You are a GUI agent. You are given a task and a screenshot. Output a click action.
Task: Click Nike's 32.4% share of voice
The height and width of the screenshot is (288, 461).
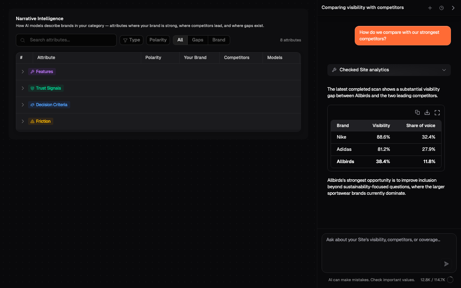pos(429,137)
